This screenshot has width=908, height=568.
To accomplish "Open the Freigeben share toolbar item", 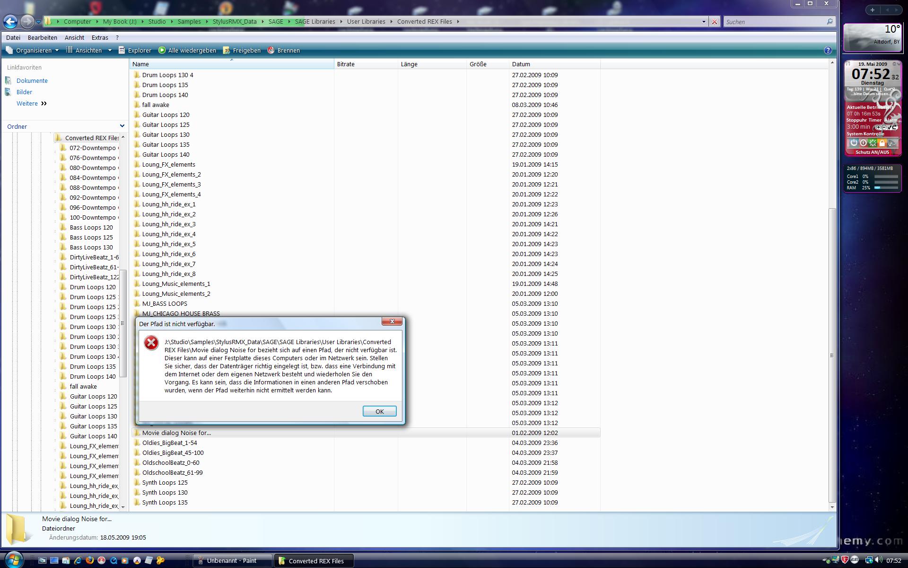I will point(242,50).
